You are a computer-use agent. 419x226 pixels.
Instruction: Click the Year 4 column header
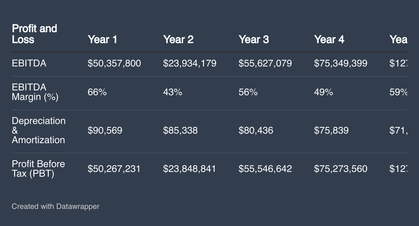coord(329,40)
